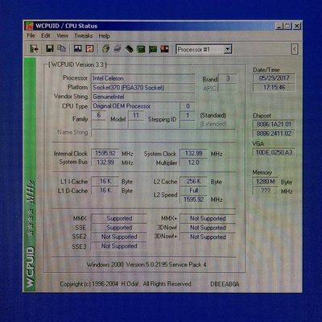Close the WCPUID window
Image resolution: width=322 pixels, height=322 pixels.
(296, 27)
